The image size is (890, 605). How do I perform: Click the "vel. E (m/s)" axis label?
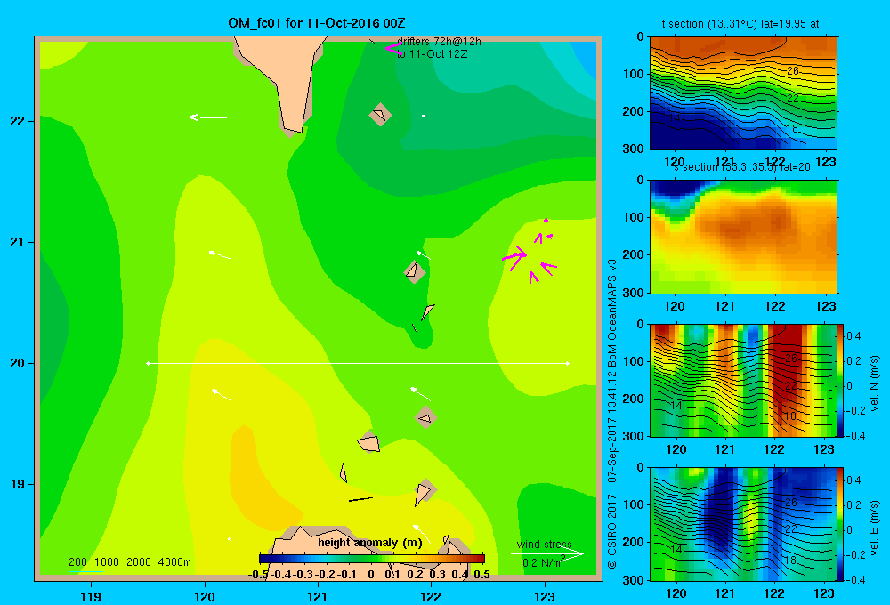coord(875,527)
